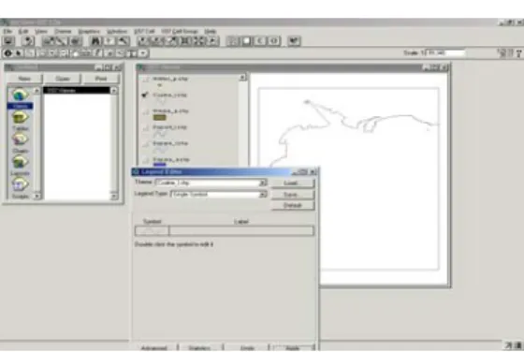Click the Symbol cell in Legend Editor
This screenshot has height=352, width=524.
(152, 230)
